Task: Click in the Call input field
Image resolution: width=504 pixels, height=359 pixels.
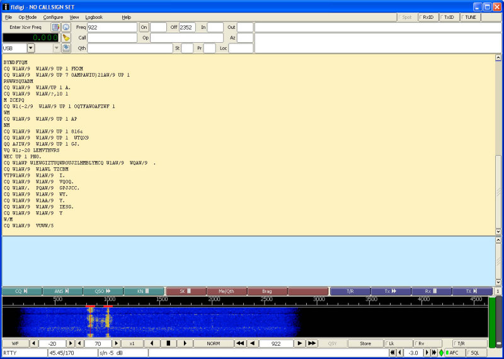Action: tap(112, 38)
